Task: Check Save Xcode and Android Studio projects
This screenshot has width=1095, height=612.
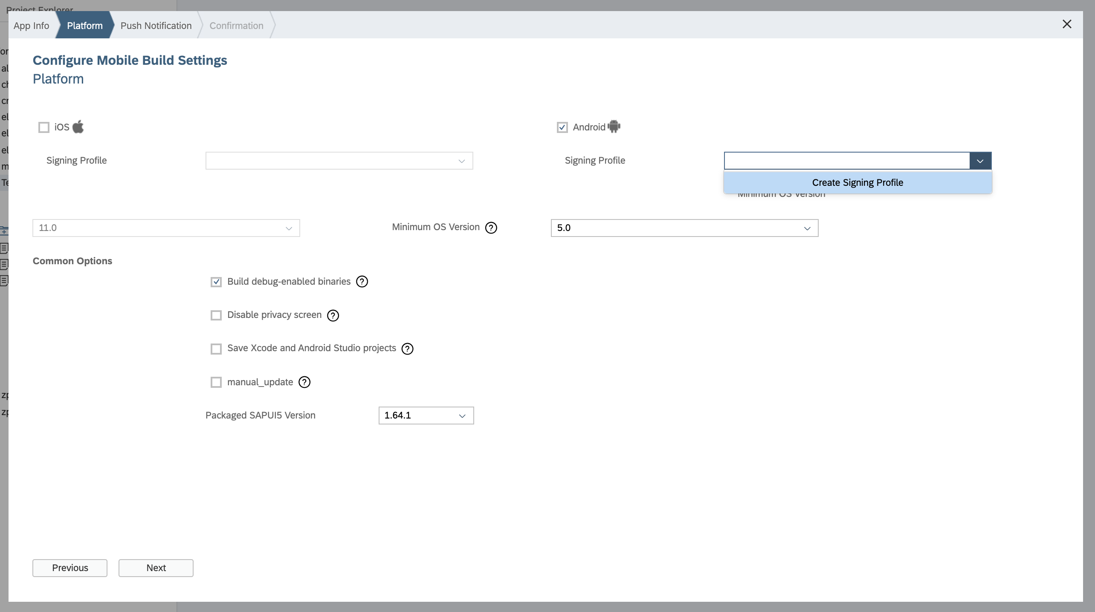Action: [x=216, y=349]
